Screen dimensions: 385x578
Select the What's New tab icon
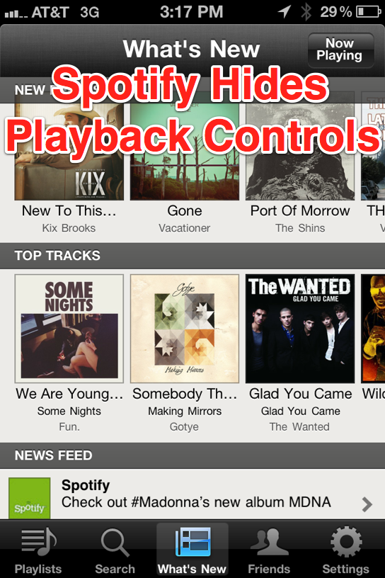coord(192,541)
